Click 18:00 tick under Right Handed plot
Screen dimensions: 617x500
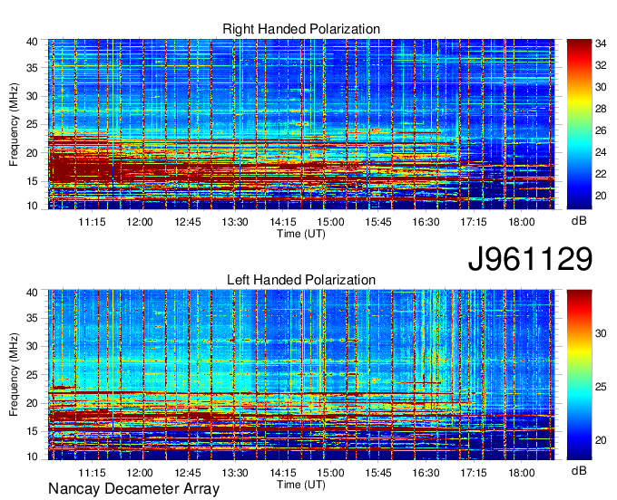pos(522,222)
